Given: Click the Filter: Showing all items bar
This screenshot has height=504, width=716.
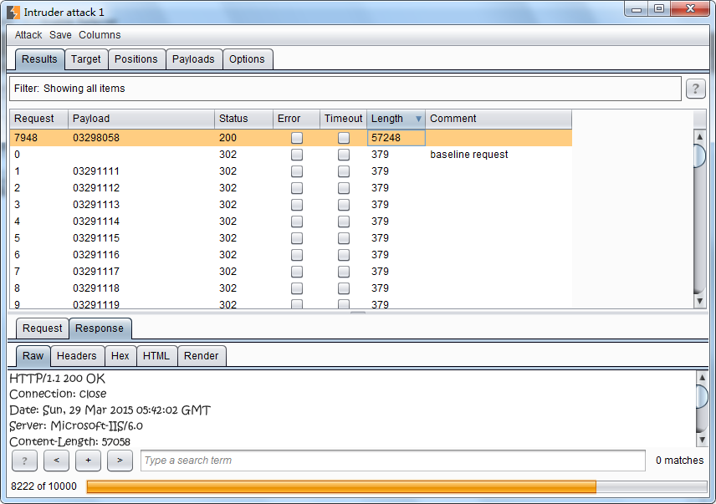Looking at the screenshot, I should [345, 89].
